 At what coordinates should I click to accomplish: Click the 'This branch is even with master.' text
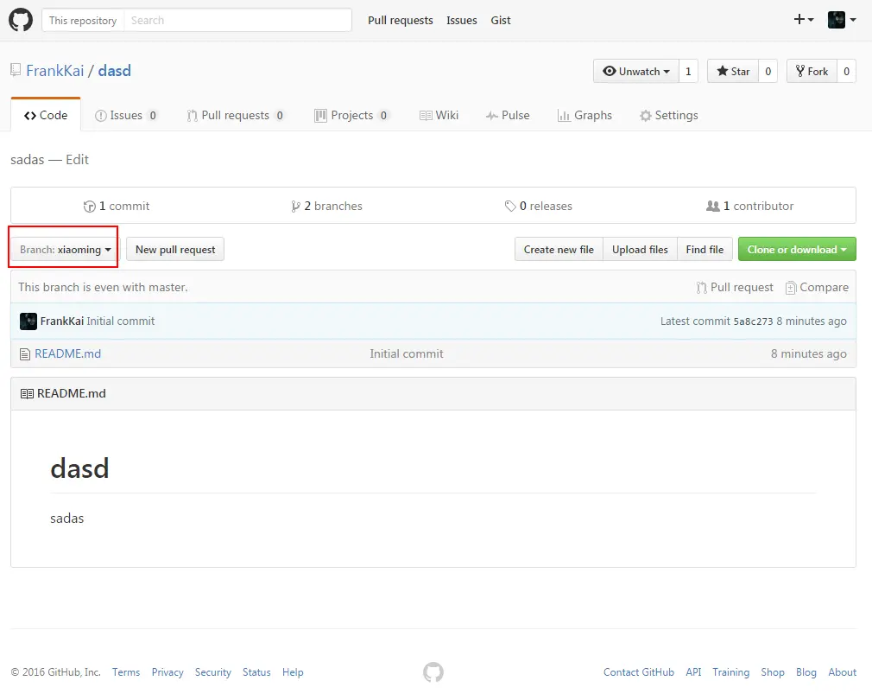pyautogui.click(x=103, y=287)
